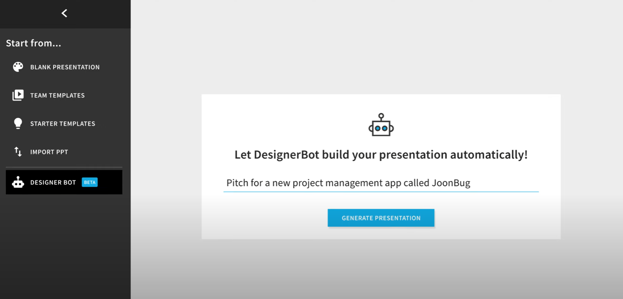623x299 pixels.
Task: Click the Team Templates play-stack icon
Action: pos(18,95)
